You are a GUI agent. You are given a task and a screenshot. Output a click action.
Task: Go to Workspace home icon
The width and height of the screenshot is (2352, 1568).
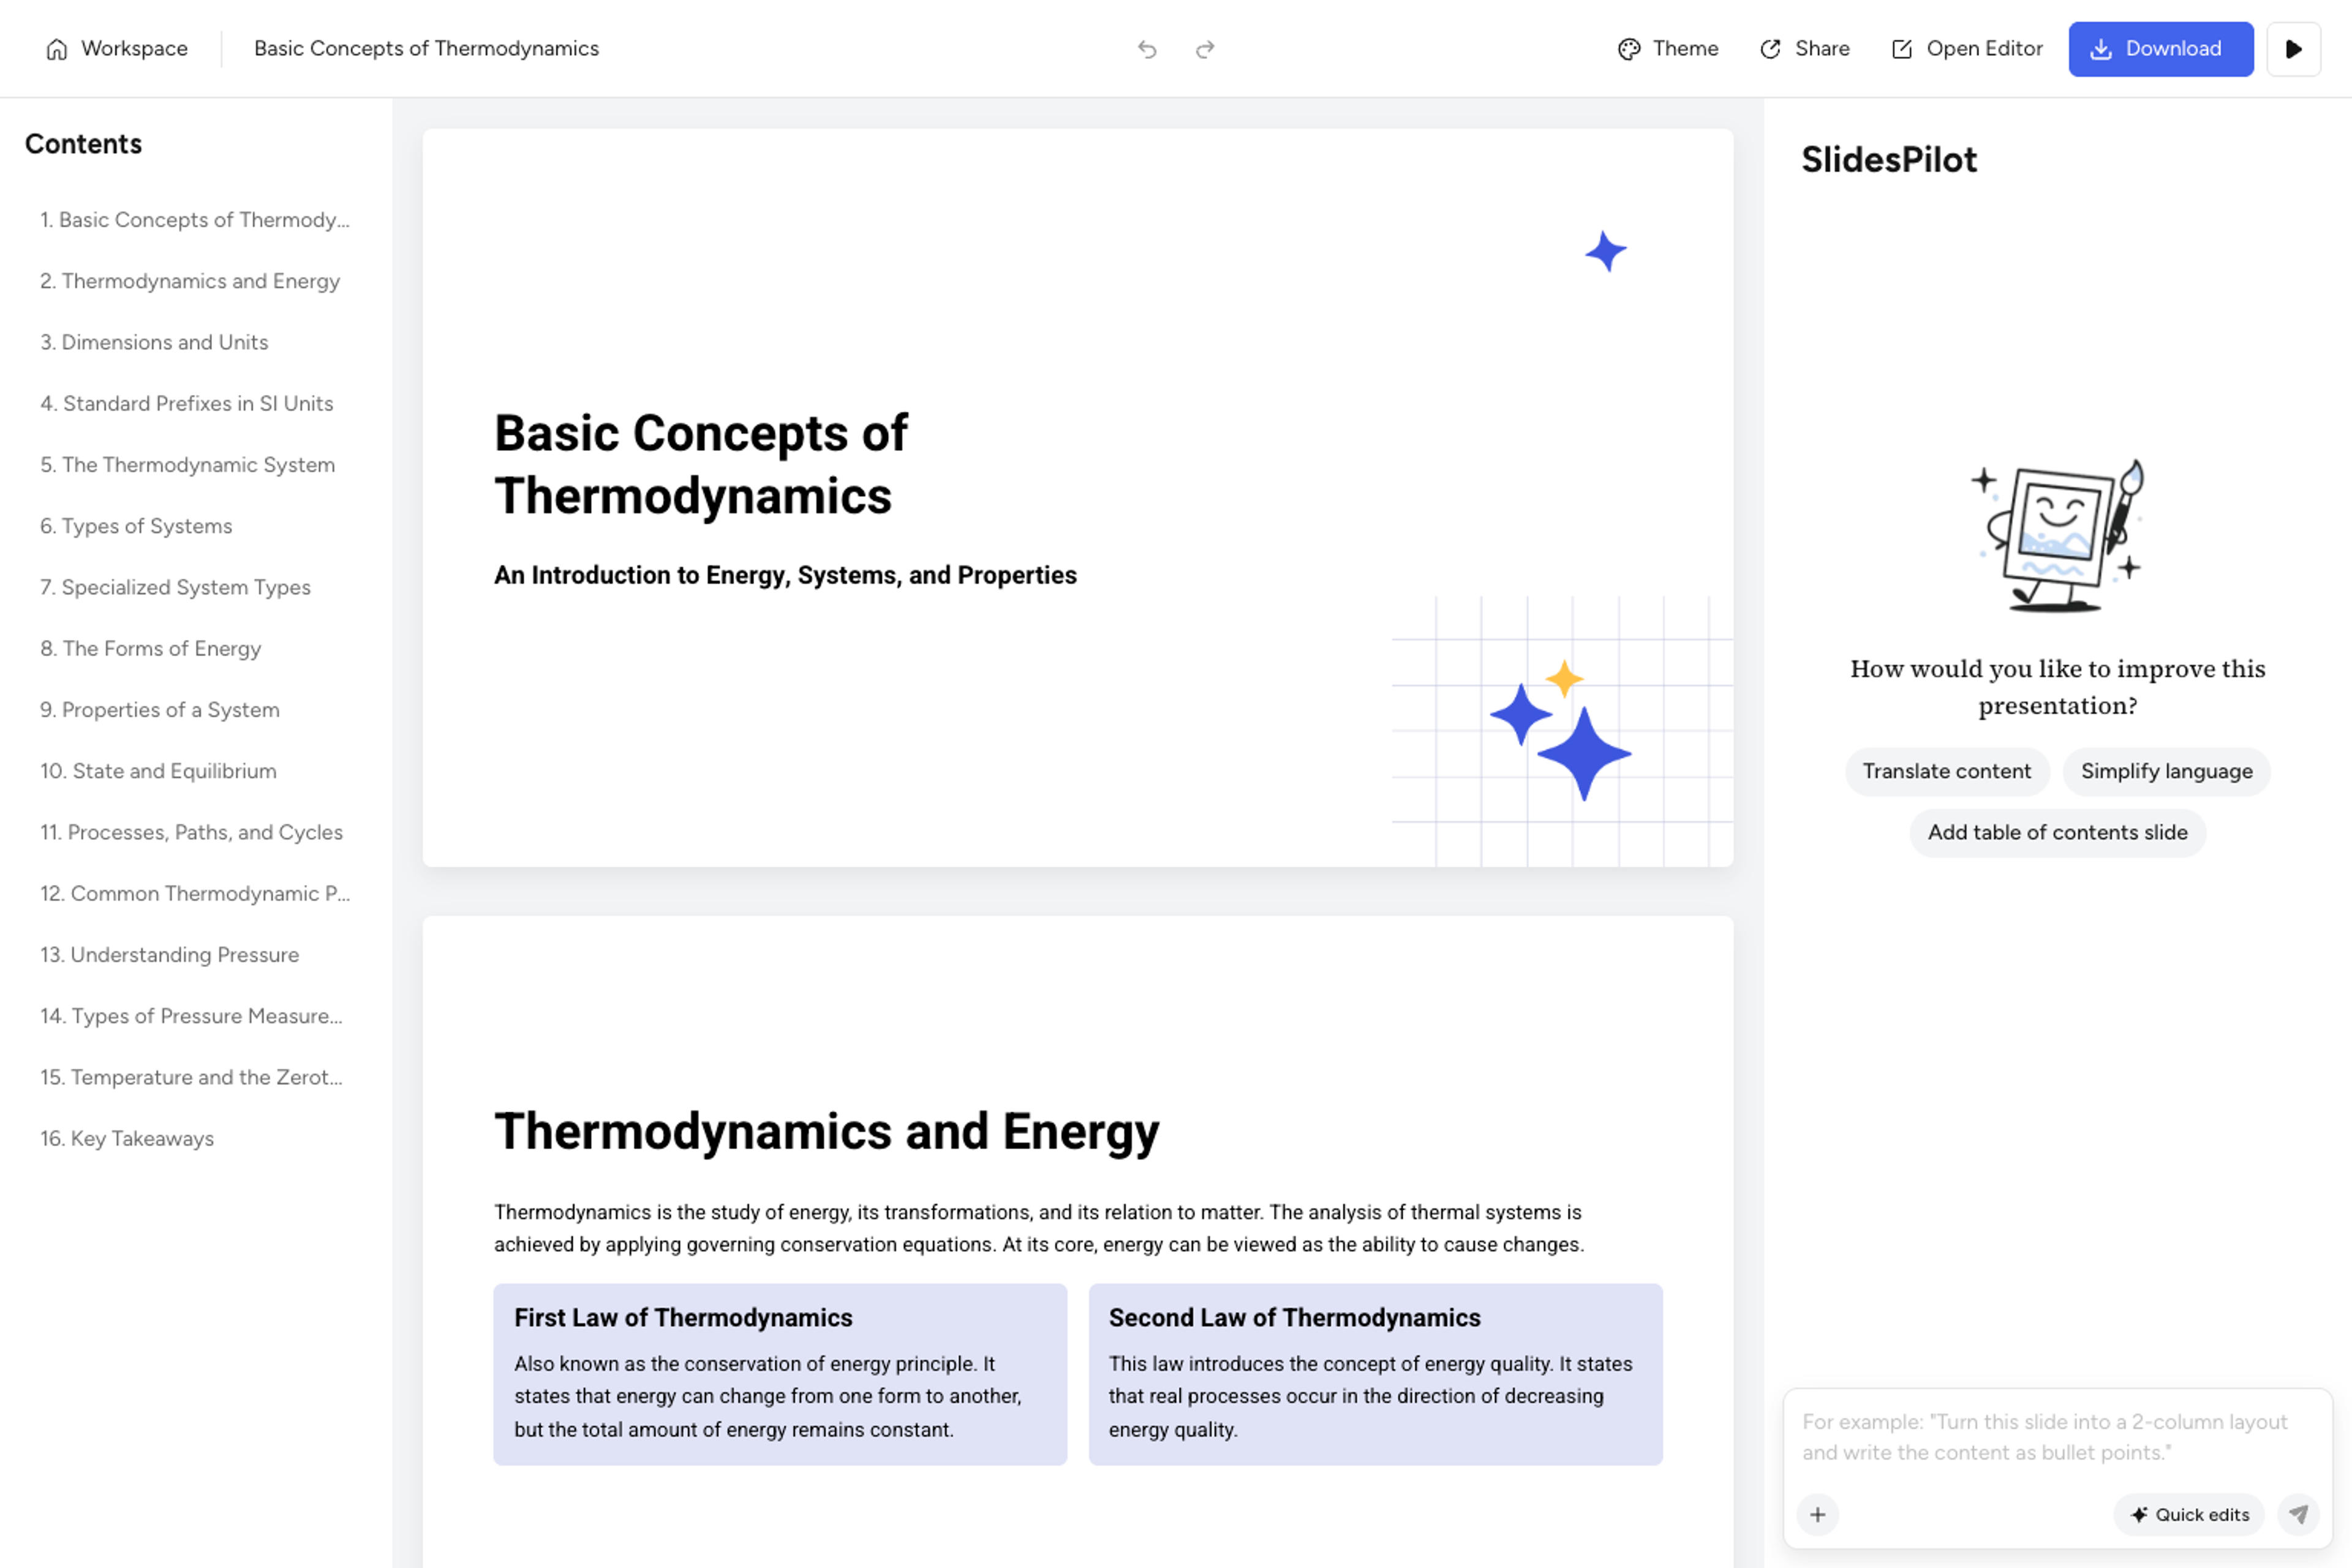tap(57, 49)
